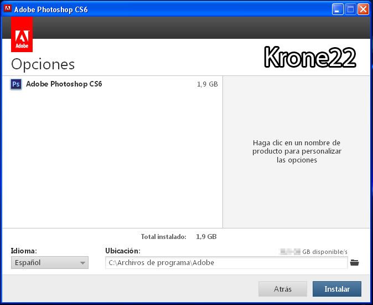Click the Photoshop Ps product icon
The width and height of the screenshot is (373, 305).
pyautogui.click(x=16, y=84)
